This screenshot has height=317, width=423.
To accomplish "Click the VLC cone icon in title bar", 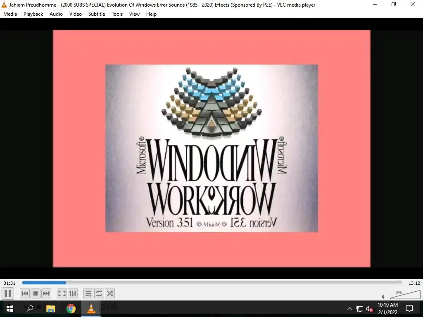I will [4, 5].
